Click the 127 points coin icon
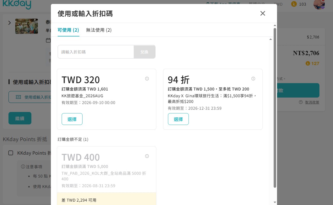333x205 pixels. pos(308,63)
